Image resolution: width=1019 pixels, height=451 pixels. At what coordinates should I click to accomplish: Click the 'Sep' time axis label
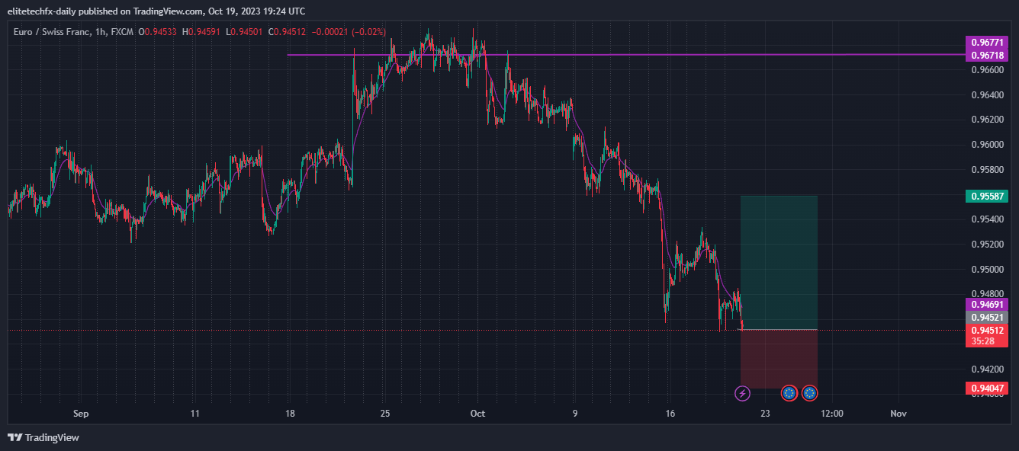[81, 414]
